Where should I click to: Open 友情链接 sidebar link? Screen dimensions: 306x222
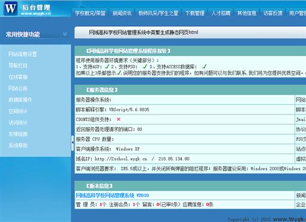tap(18, 134)
